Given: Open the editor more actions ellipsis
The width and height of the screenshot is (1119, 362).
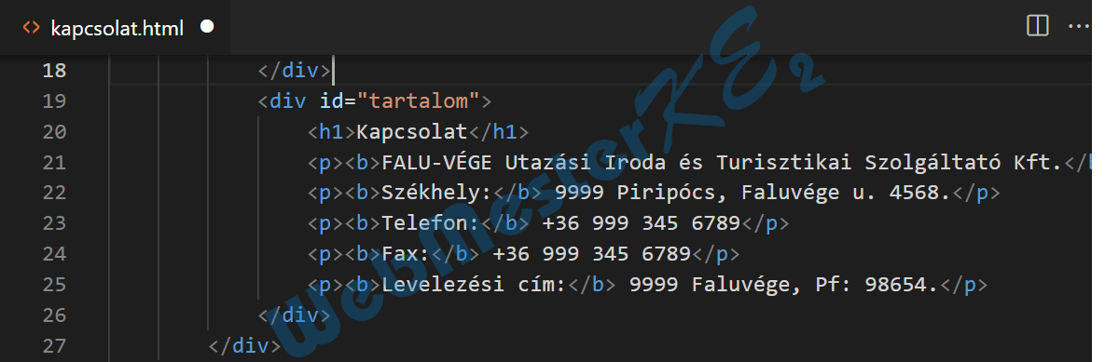Looking at the screenshot, I should click(1078, 26).
